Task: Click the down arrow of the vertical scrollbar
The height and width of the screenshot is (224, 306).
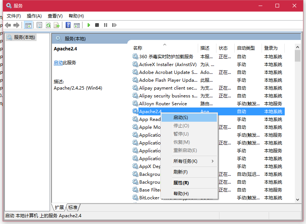Action: tap(297, 200)
